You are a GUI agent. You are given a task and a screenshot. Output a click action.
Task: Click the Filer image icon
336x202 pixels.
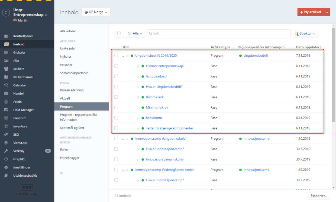pos(6,61)
